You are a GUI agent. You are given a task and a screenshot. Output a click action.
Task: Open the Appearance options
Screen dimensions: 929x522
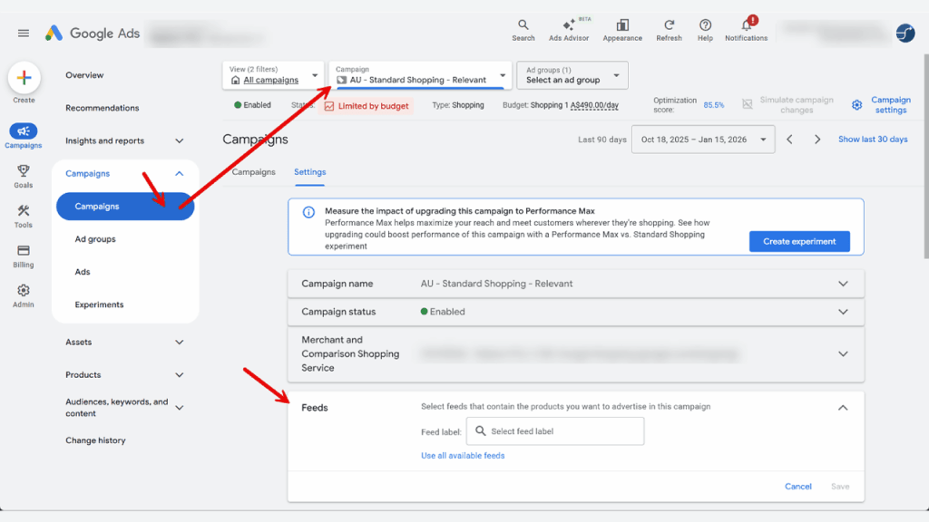[x=622, y=27]
